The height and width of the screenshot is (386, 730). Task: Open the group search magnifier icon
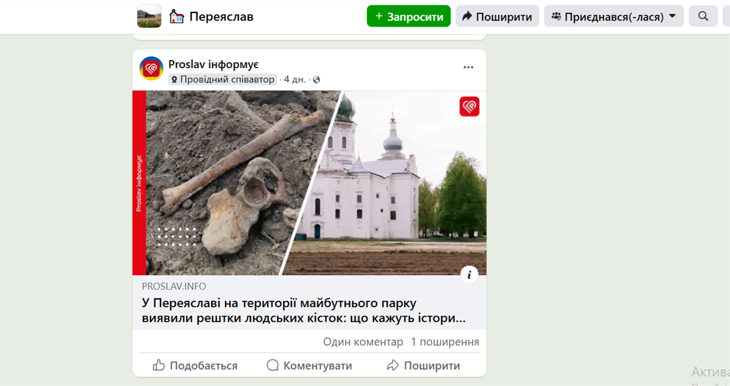pyautogui.click(x=703, y=16)
